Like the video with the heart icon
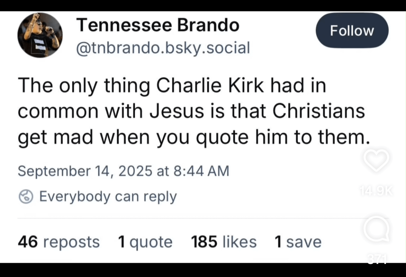Image resolution: width=406 pixels, height=277 pixels. 376,160
